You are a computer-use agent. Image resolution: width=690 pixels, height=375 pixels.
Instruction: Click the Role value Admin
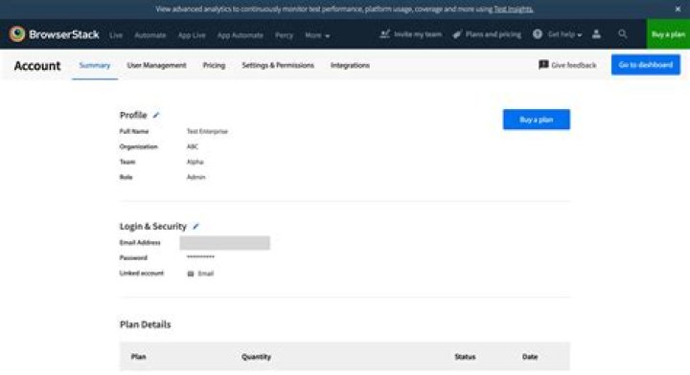click(195, 177)
